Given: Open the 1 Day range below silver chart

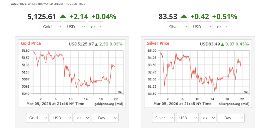Looking at the screenshot, I should [x=231, y=118].
